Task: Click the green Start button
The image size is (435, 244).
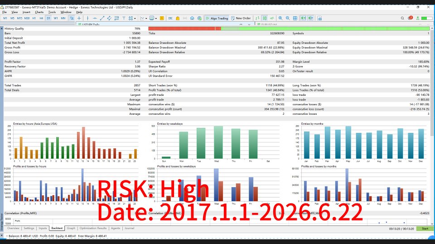Action: tap(425, 229)
